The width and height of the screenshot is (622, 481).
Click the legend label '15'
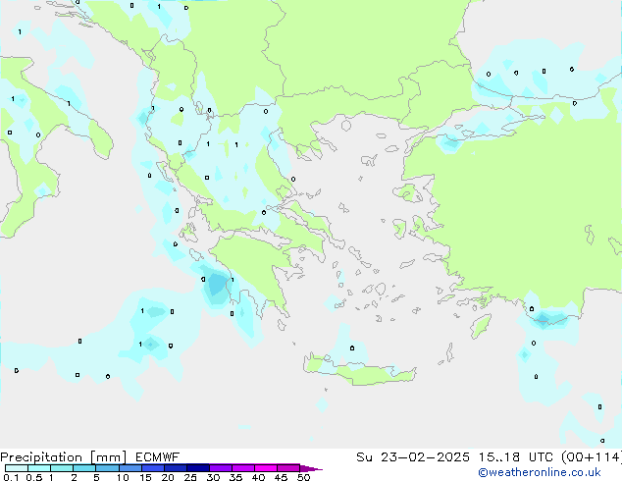145,477
